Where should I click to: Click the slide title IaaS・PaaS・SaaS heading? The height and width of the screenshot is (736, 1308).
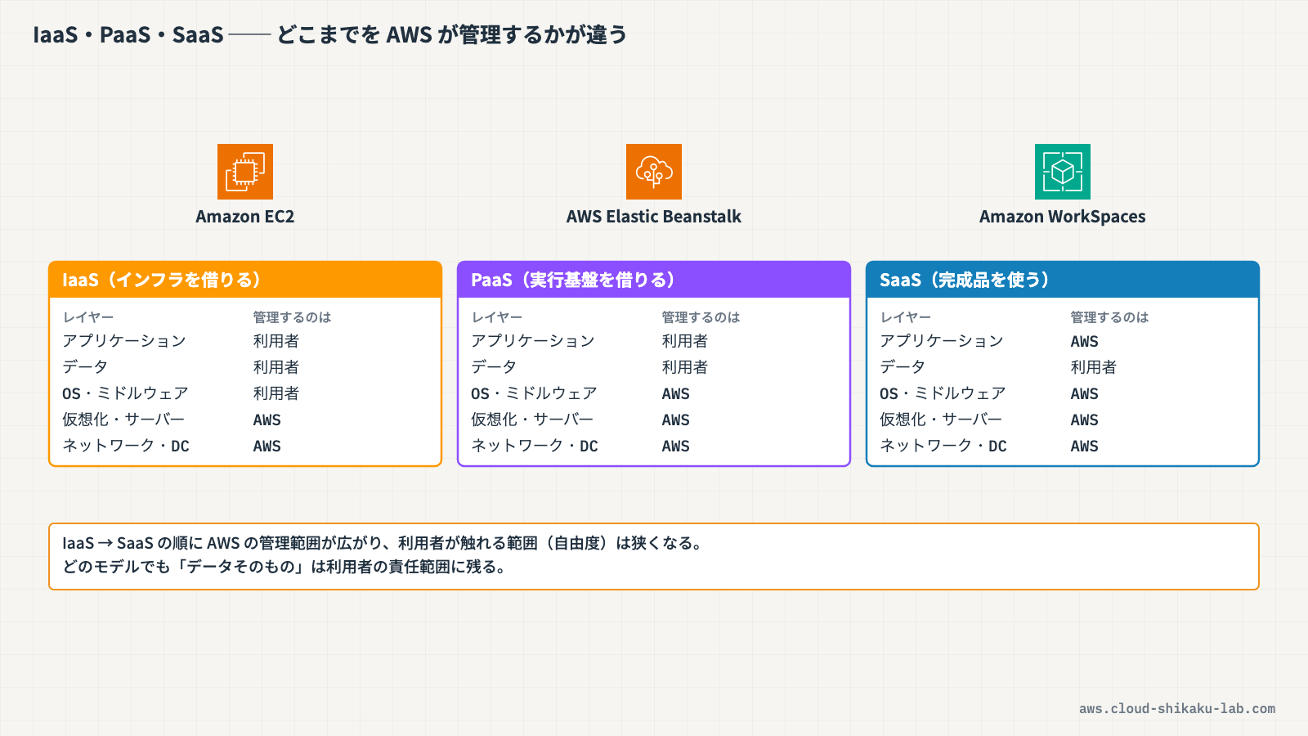pyautogui.click(x=330, y=35)
